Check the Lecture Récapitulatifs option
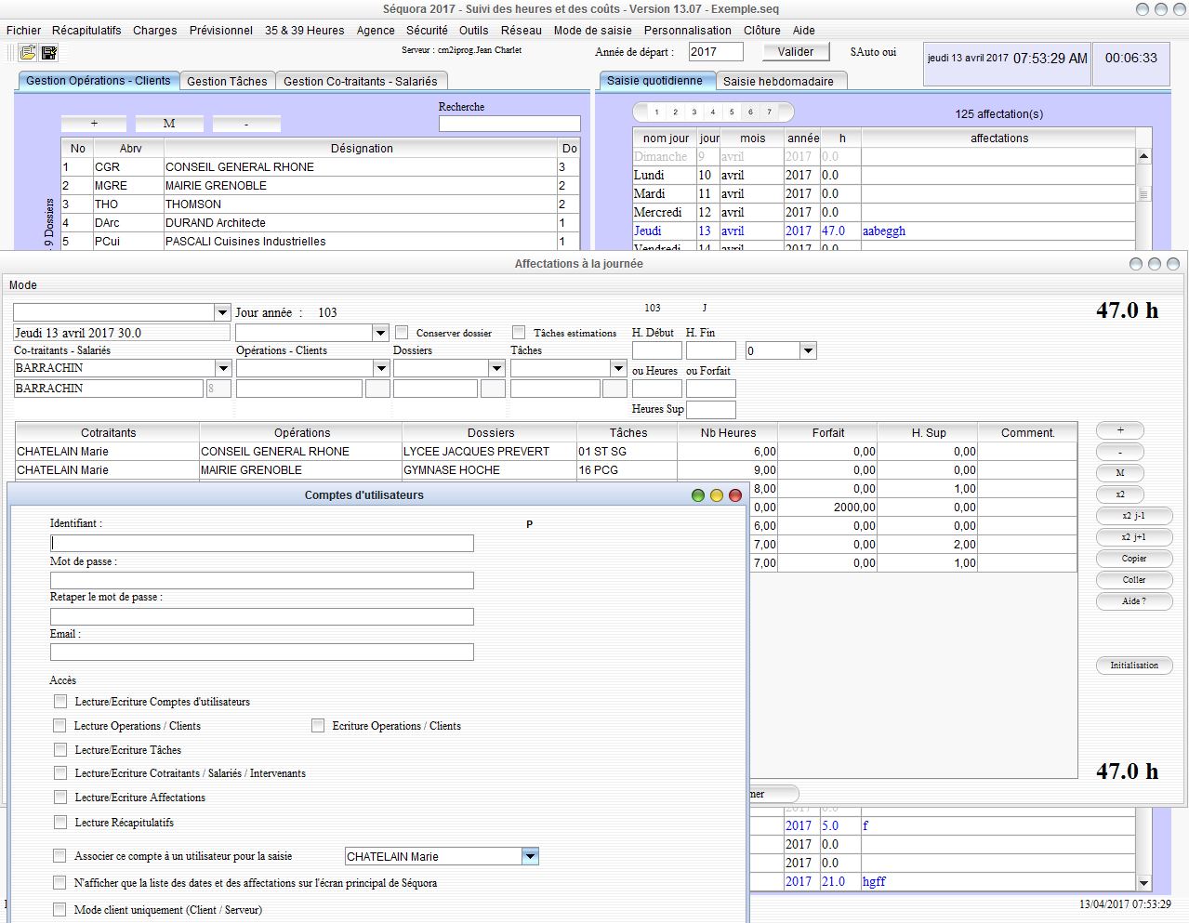Screen dimensions: 1189x923 coord(60,823)
